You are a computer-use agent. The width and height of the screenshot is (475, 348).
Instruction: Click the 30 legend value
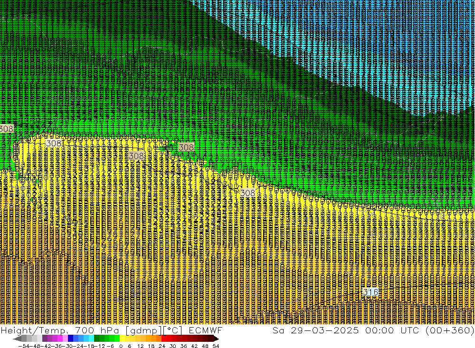173,346
